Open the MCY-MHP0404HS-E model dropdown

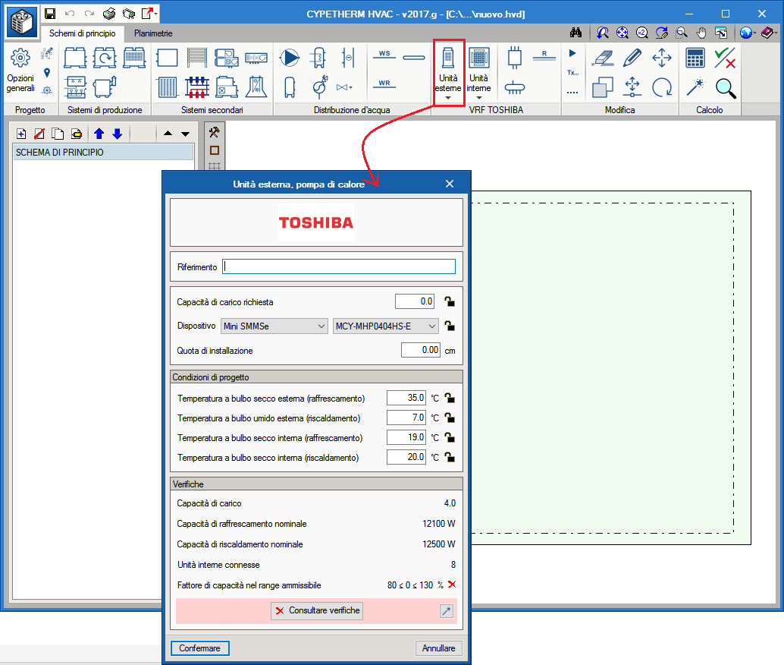coord(385,326)
